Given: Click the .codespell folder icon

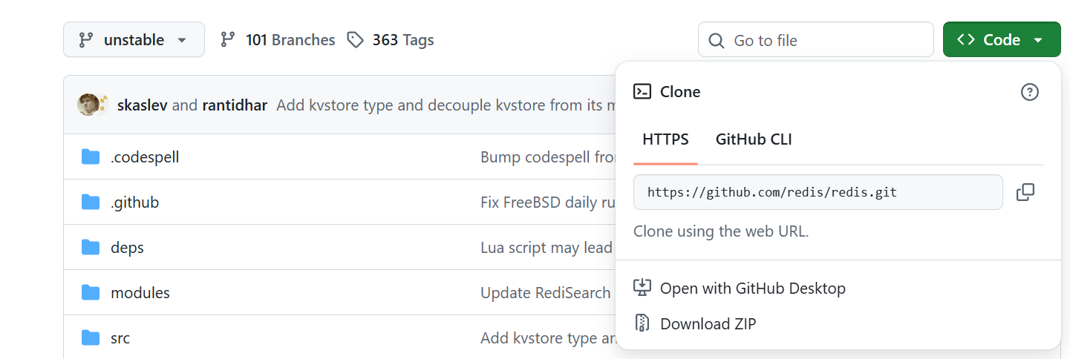Looking at the screenshot, I should click(91, 157).
